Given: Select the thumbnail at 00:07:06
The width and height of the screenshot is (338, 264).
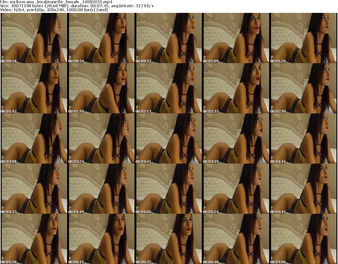Looking at the screenshot, I should [x=303, y=239].
